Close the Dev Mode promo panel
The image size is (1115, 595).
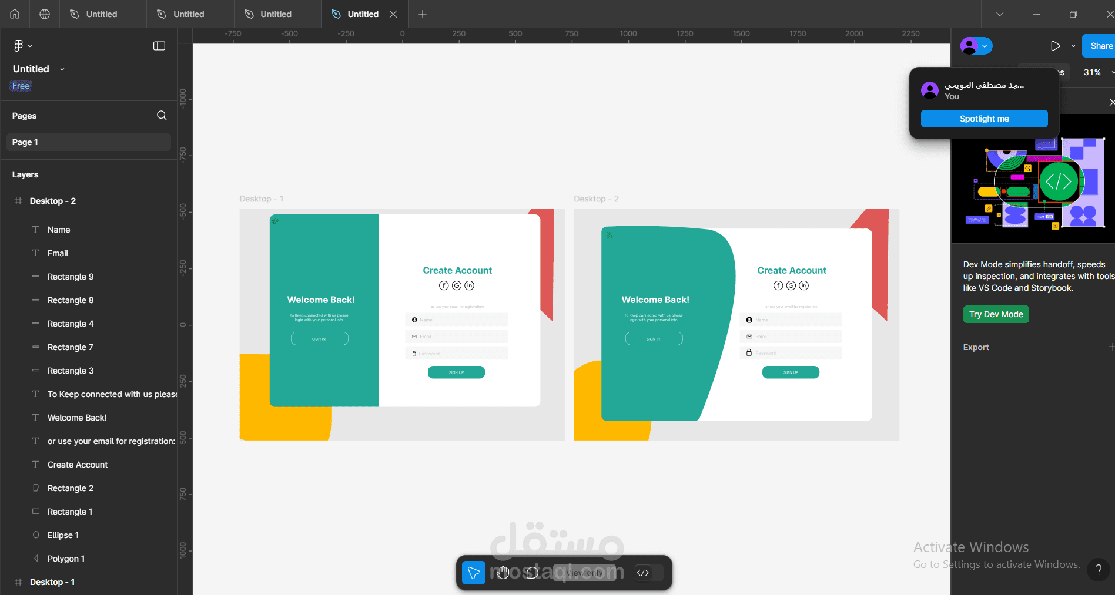(1111, 102)
